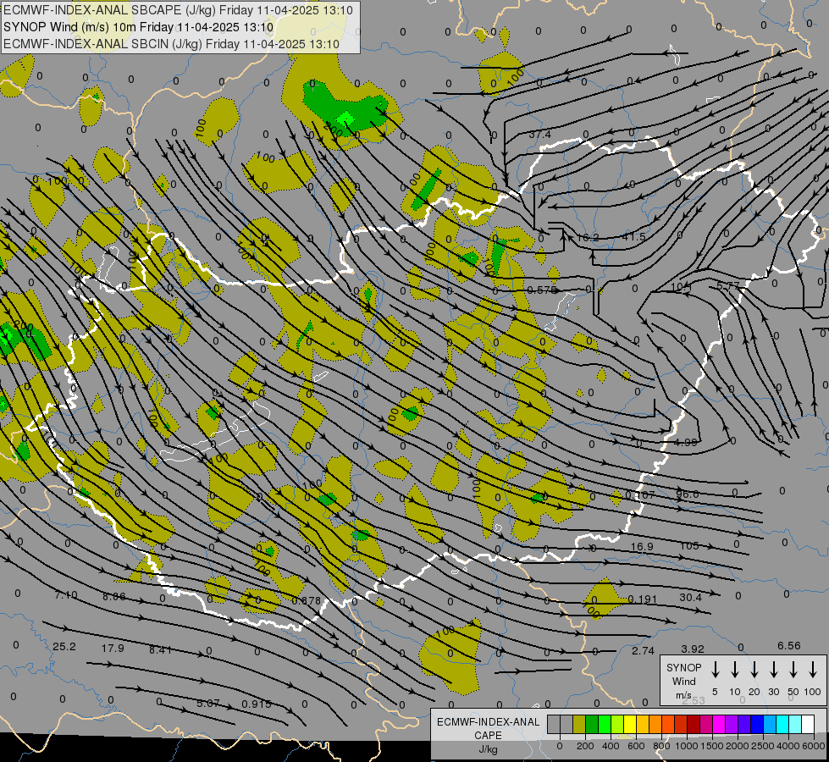Click the '30.4' value on the map
This screenshot has height=762, width=829.
coord(690,597)
